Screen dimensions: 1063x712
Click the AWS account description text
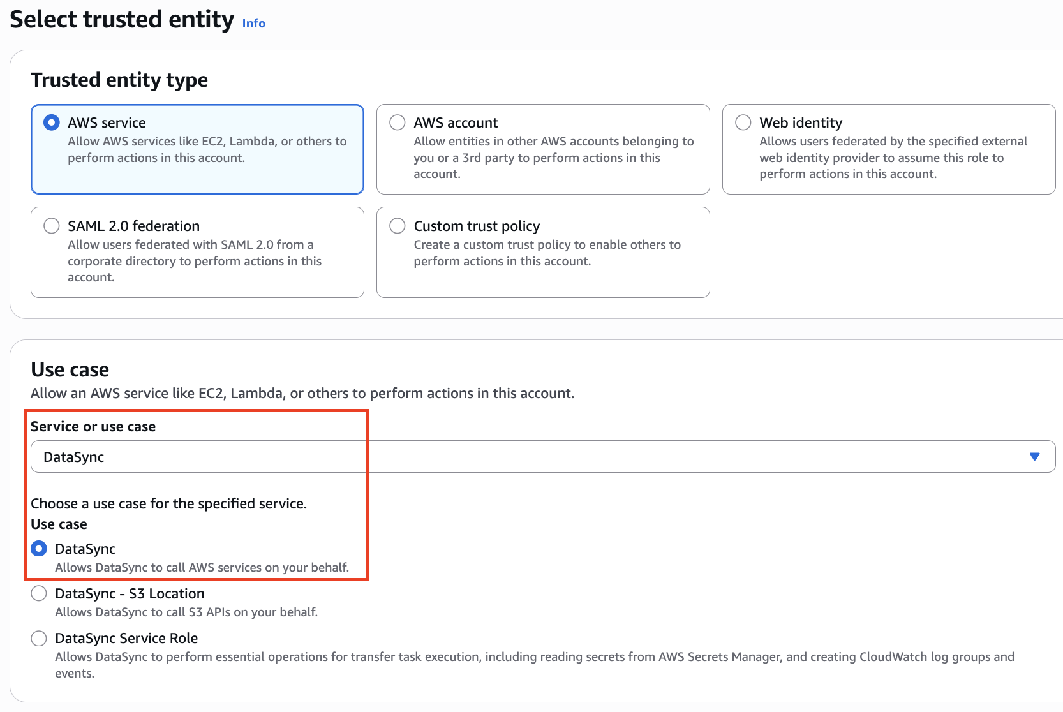pyautogui.click(x=554, y=158)
